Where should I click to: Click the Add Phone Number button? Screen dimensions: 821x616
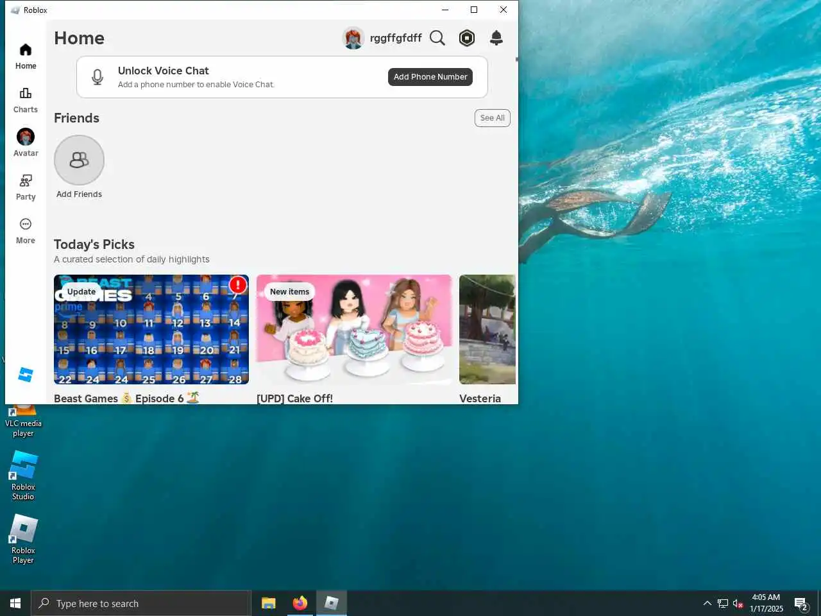[430, 77]
